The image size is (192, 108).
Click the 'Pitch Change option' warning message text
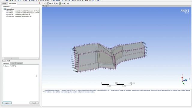(117, 91)
